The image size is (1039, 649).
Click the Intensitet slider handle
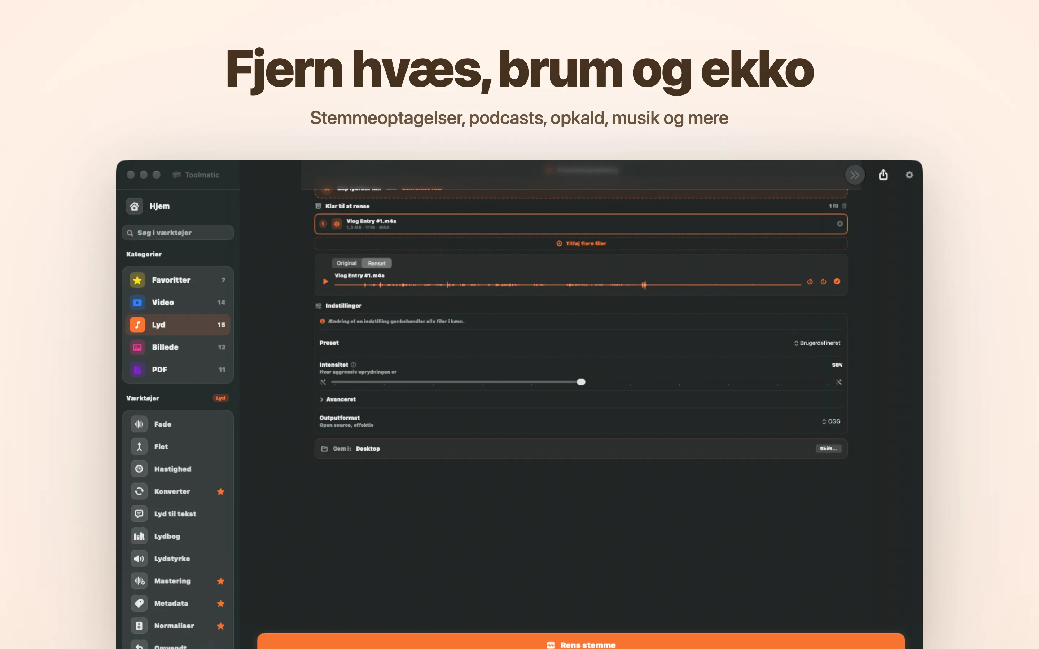[581, 382]
